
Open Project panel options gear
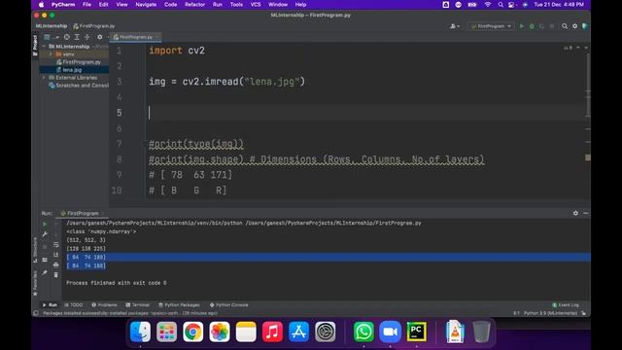pos(99,37)
